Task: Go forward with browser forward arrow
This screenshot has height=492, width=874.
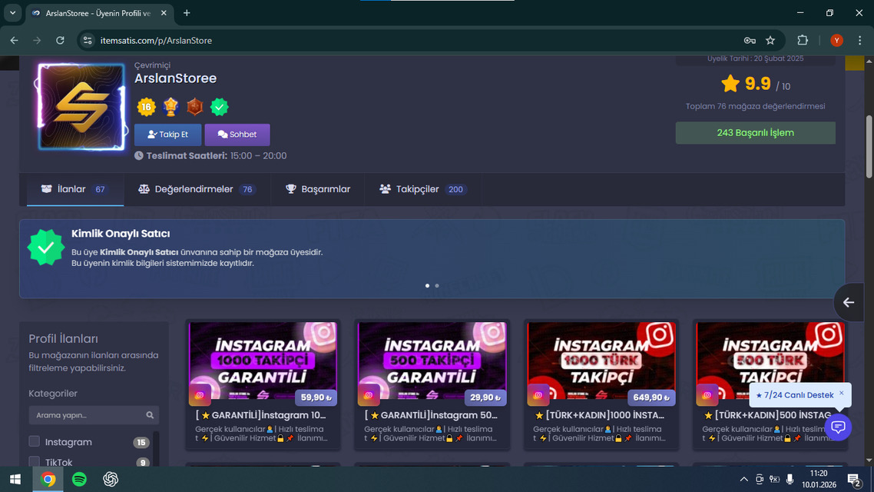Action: tap(37, 40)
